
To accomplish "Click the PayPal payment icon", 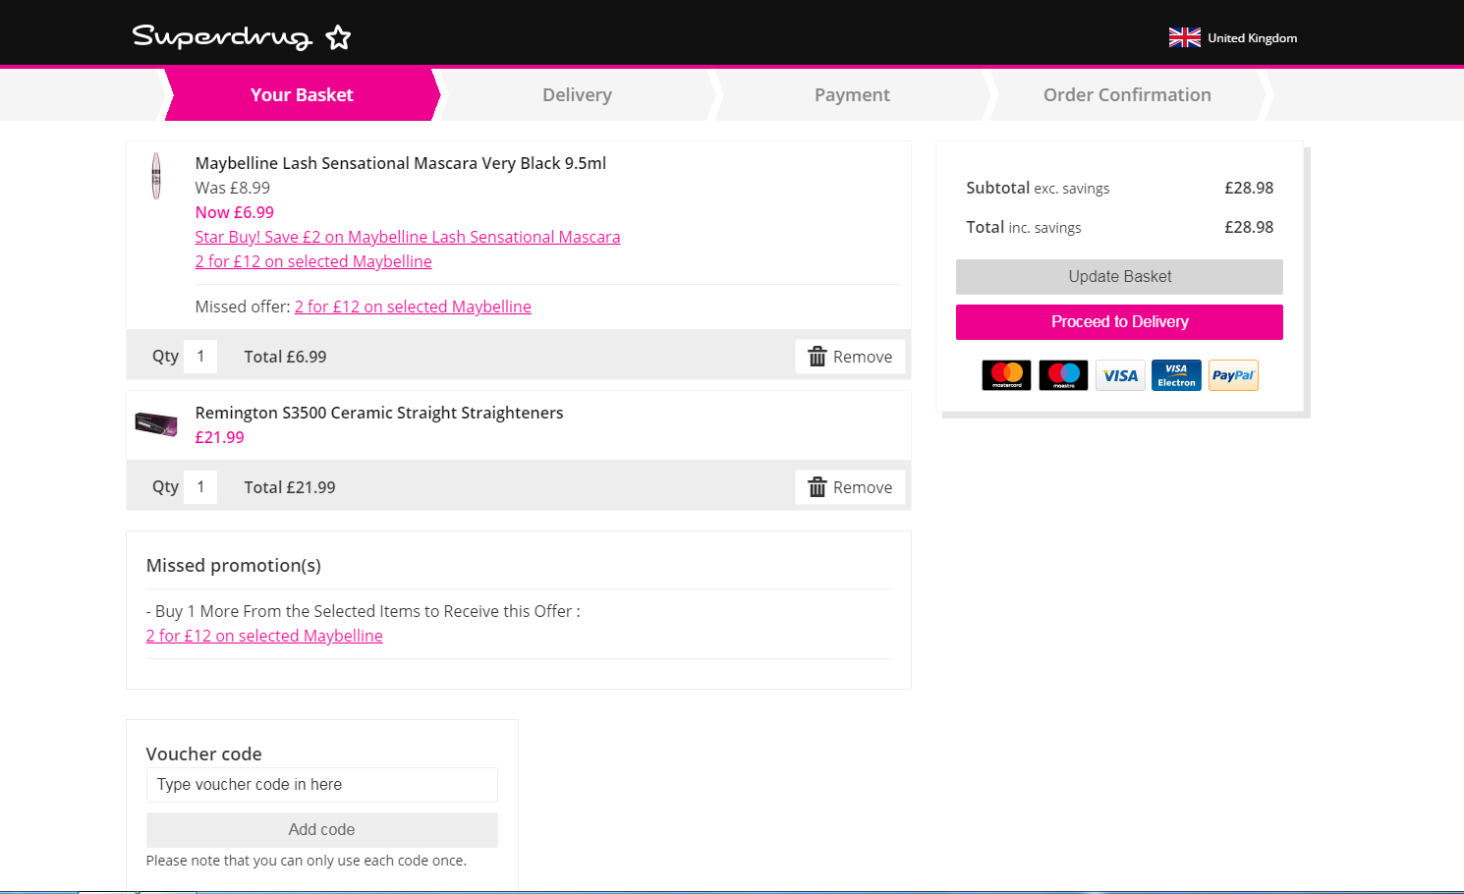I will coord(1233,375).
